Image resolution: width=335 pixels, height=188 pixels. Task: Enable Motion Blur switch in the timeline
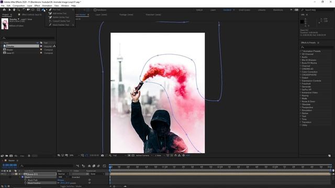98,166
